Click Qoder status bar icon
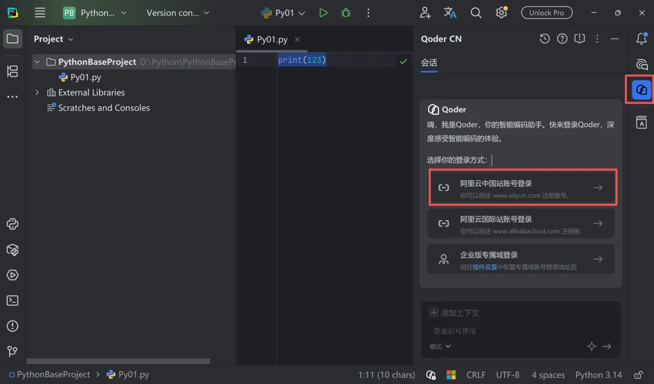This screenshot has height=384, width=654. tap(431, 375)
